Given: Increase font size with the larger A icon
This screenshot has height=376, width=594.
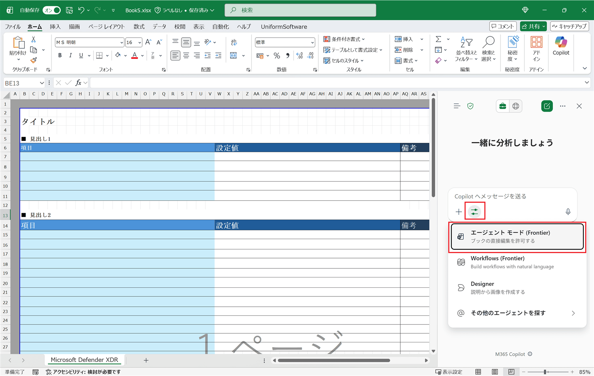Looking at the screenshot, I should (x=148, y=42).
